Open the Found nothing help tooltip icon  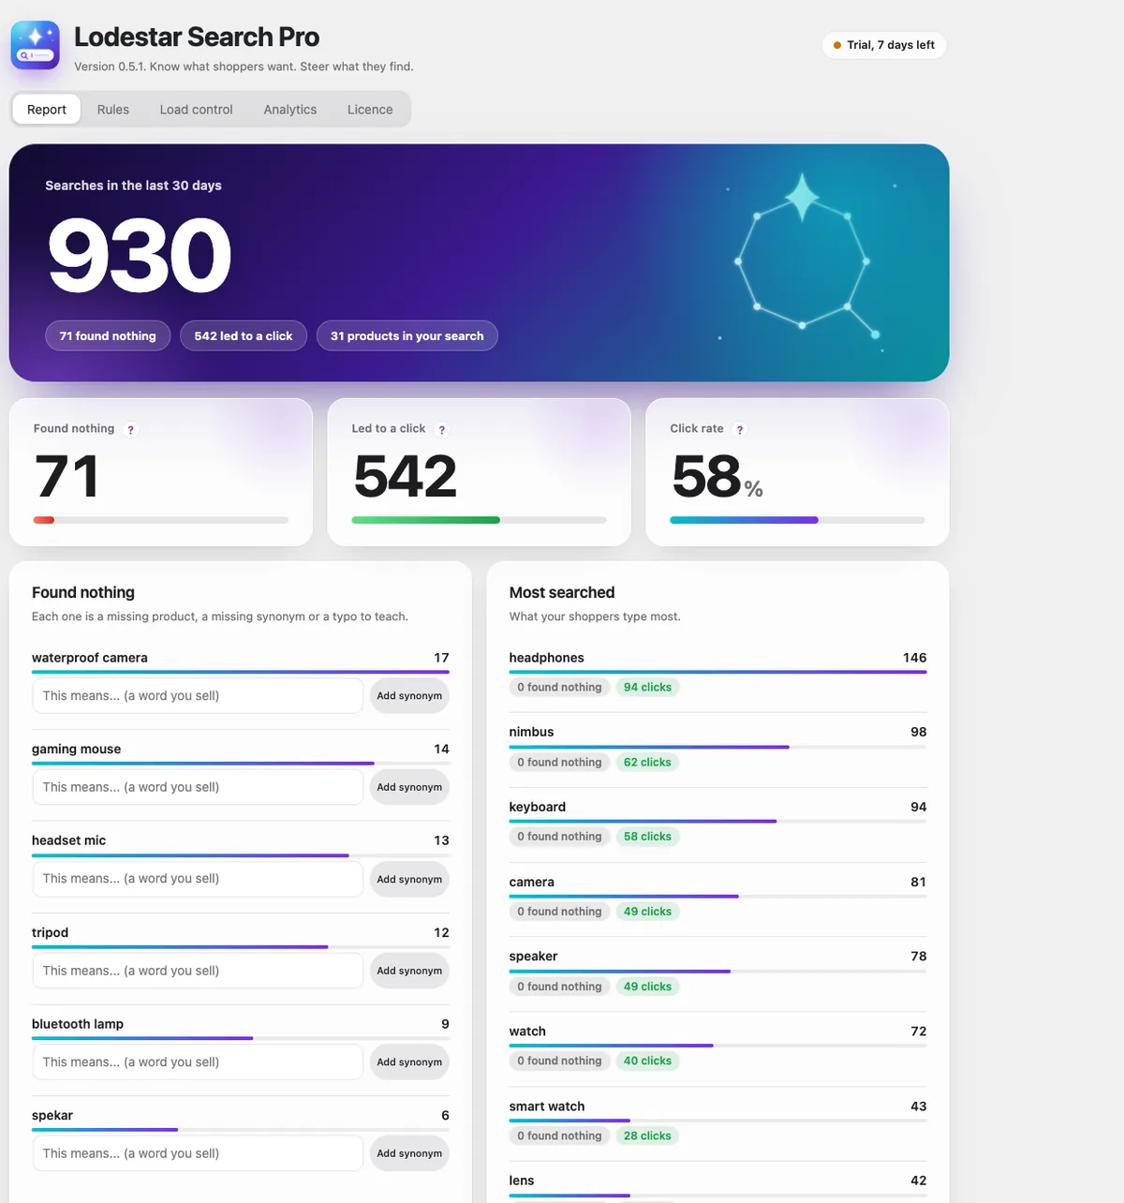pyautogui.click(x=131, y=430)
